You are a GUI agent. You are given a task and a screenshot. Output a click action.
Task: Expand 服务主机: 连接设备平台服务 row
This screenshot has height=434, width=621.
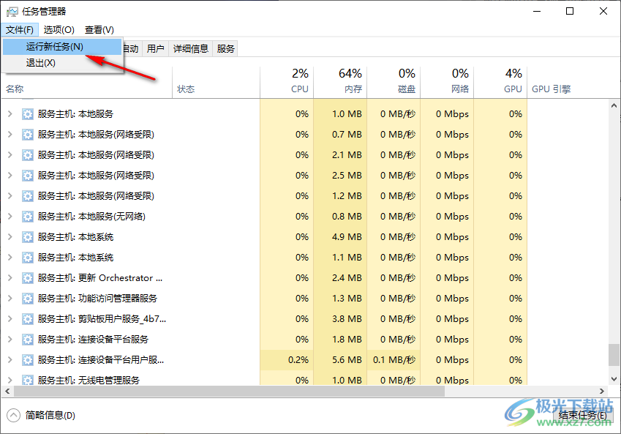(10, 340)
